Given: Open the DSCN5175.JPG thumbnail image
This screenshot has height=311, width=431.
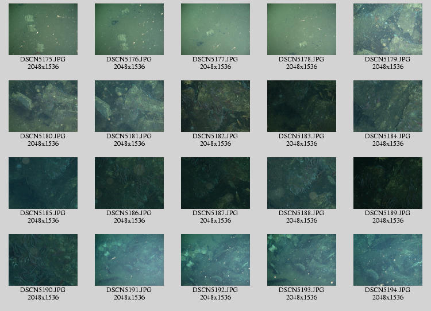Looking at the screenshot, I should (x=43, y=29).
